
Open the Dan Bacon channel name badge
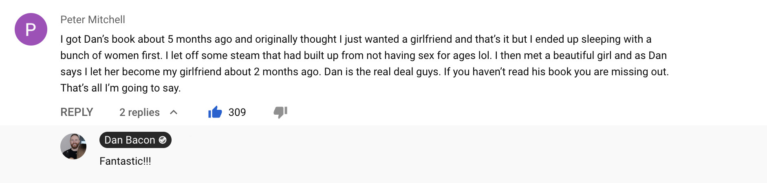pyautogui.click(x=135, y=140)
